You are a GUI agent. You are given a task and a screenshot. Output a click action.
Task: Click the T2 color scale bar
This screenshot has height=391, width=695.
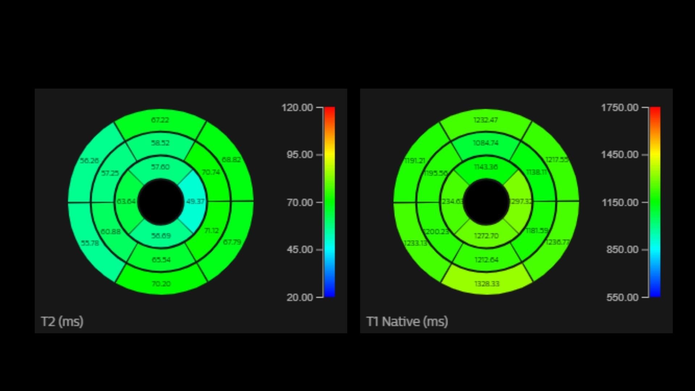tap(329, 202)
